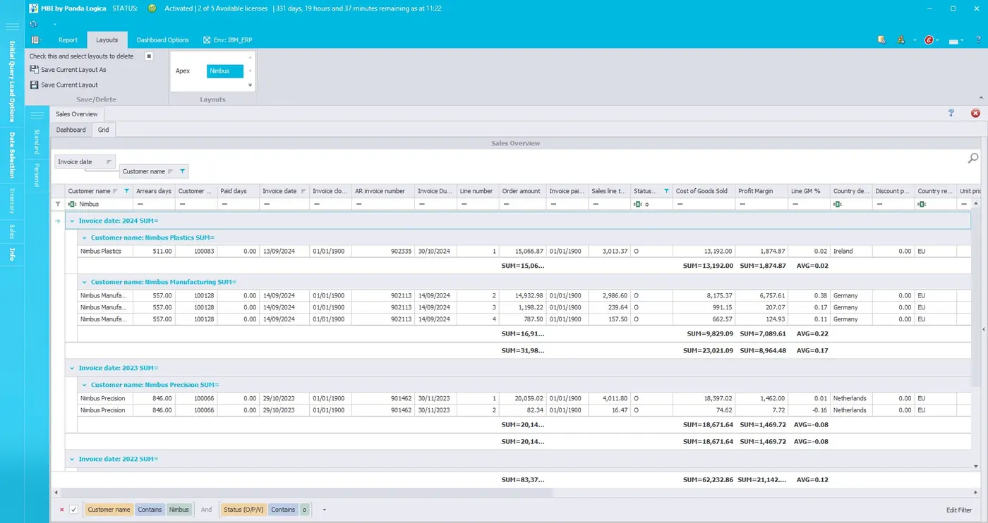Tick the select layouts to delete checkbox
988x523 pixels.
pyautogui.click(x=149, y=56)
